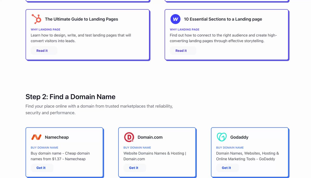Click the Namecheap logo icon
Screen dimensions: 311x178
pyautogui.click(x=36, y=137)
